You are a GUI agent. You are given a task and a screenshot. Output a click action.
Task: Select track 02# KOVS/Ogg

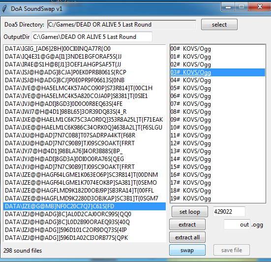[x=218, y=65]
